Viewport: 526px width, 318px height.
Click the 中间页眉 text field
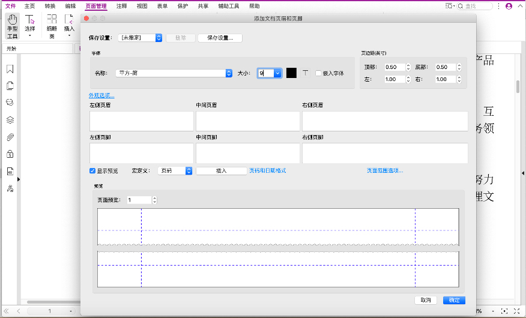[x=247, y=121]
